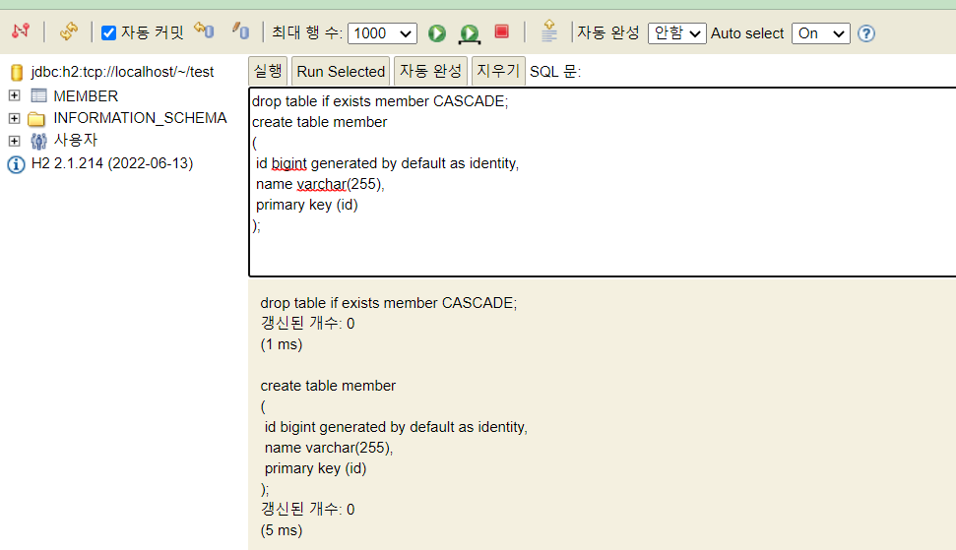The height and width of the screenshot is (550, 956).
Task: Click the 지우기 button
Action: click(x=498, y=71)
